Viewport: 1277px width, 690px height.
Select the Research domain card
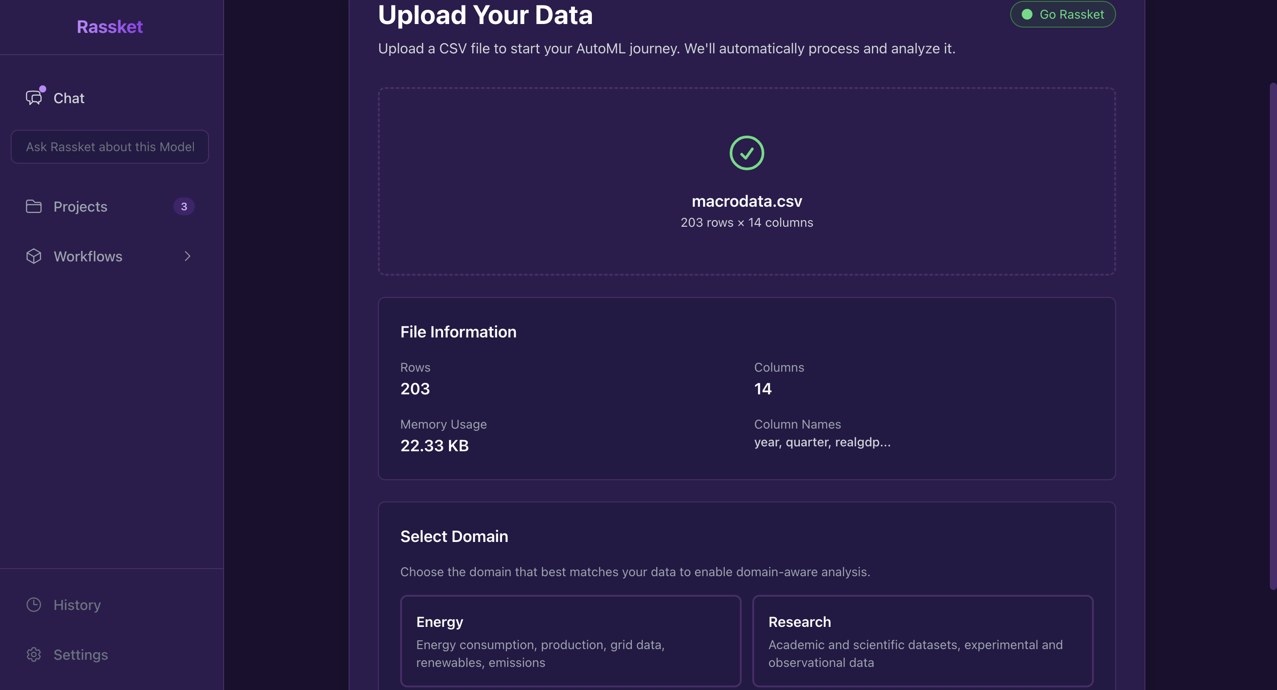pyautogui.click(x=923, y=641)
